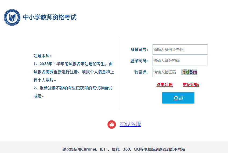
Task: Click the 注意事项 notice heading
Action: tap(43, 56)
